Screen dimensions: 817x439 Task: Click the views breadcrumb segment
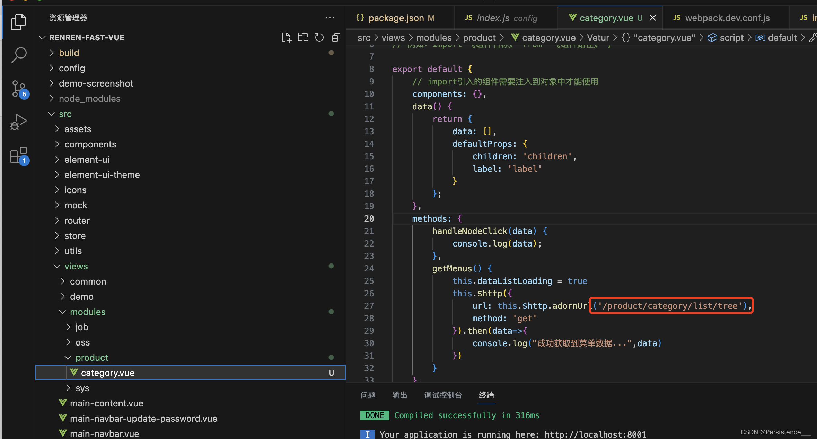[x=393, y=37]
